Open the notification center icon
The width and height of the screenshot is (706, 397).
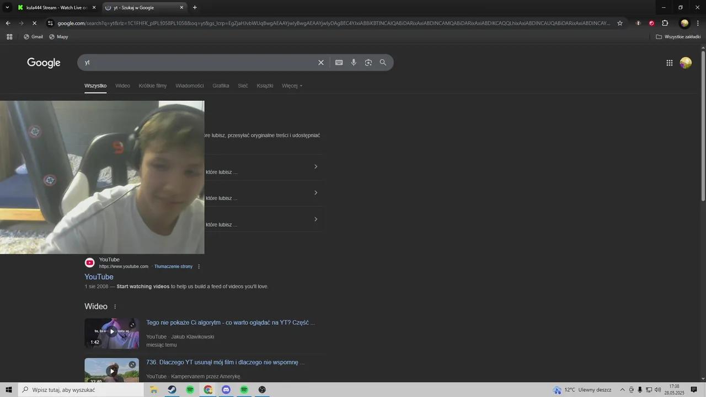(694, 389)
